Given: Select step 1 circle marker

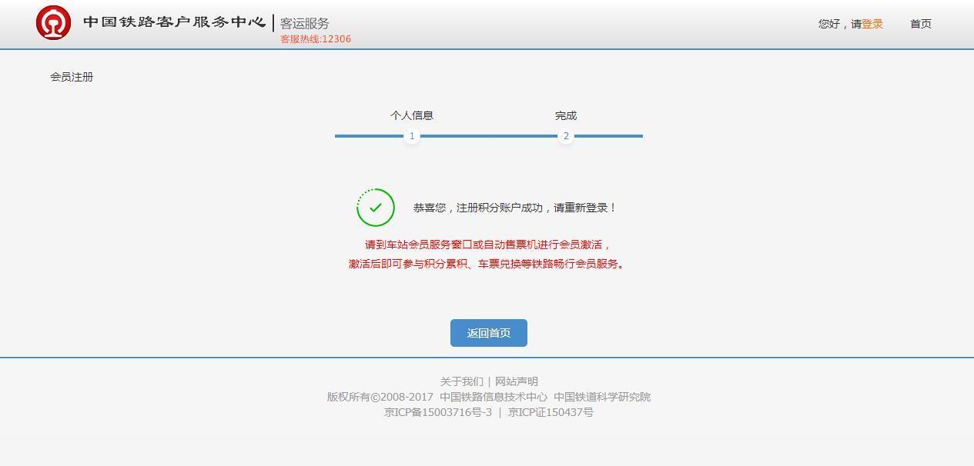Looking at the screenshot, I should [x=412, y=136].
